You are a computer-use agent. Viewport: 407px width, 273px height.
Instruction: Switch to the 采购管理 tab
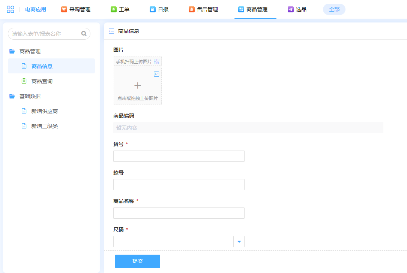click(76, 9)
